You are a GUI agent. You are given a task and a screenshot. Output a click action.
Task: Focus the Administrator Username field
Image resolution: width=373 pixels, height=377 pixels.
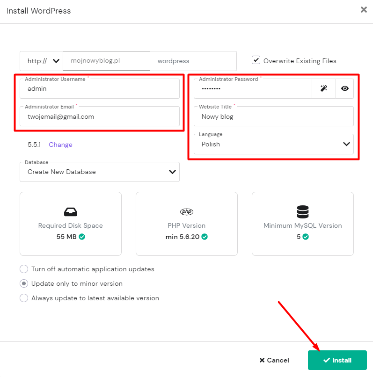100,89
